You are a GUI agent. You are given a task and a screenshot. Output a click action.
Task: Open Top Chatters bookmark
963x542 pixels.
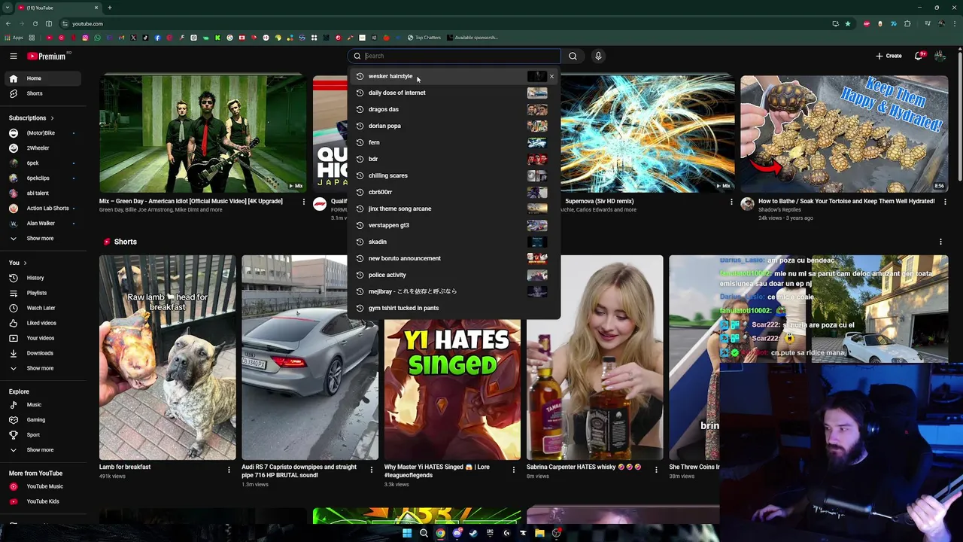(424, 38)
